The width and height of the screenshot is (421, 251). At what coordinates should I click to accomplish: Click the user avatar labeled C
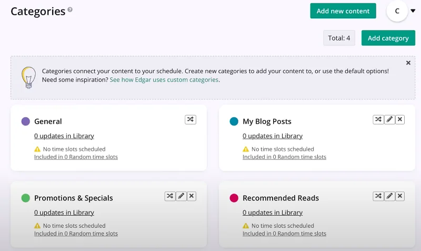point(397,11)
